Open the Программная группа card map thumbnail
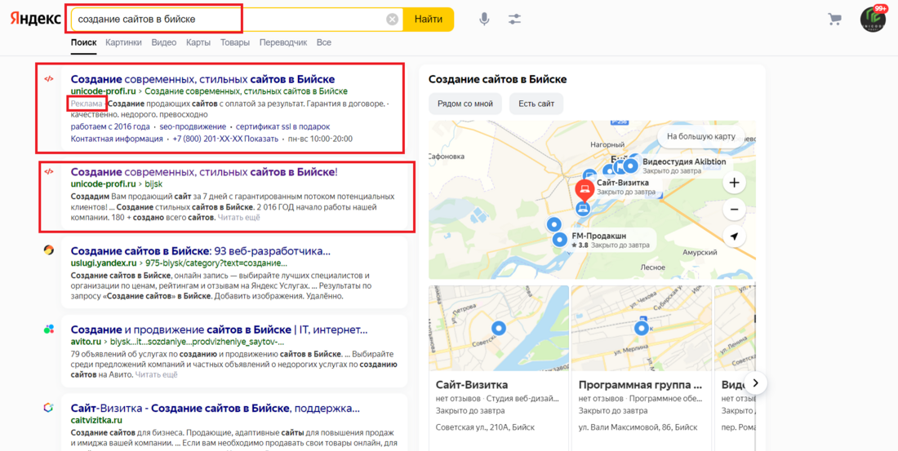 tap(642, 329)
